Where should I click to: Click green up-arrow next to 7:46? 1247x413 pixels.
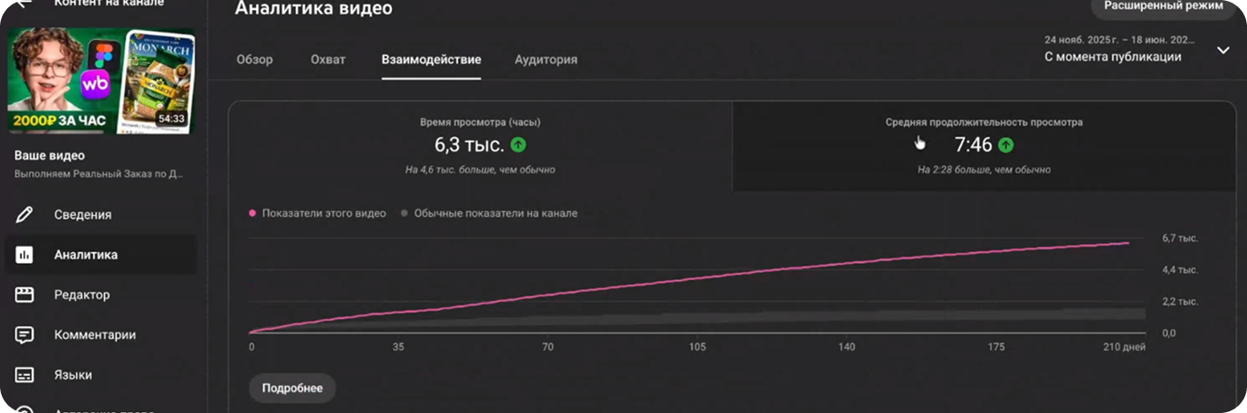pyautogui.click(x=1006, y=145)
